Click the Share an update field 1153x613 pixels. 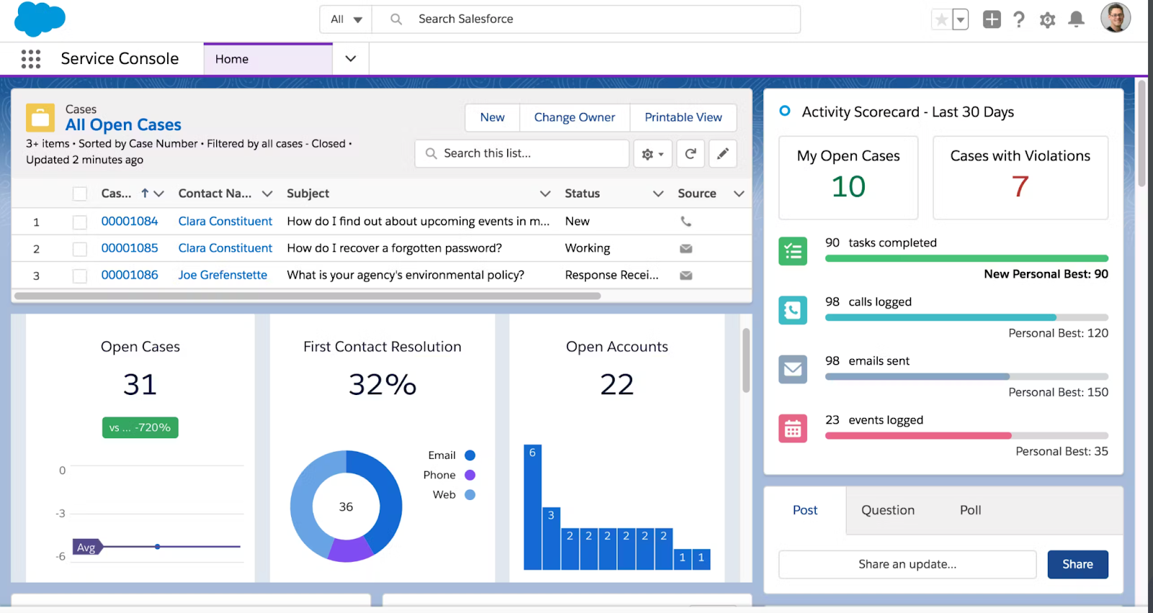(x=907, y=565)
